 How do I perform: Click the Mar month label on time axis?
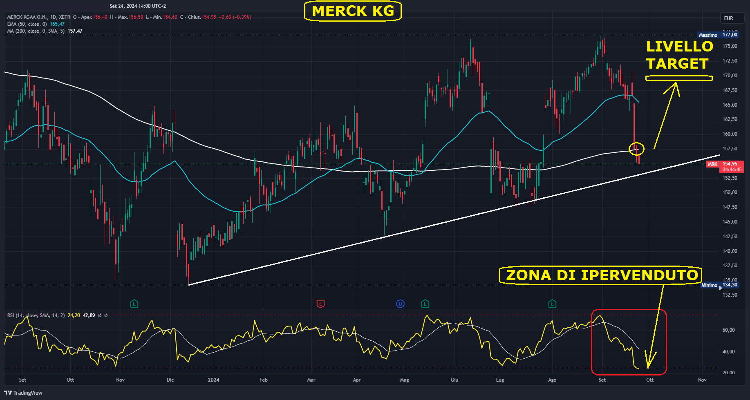tap(311, 380)
